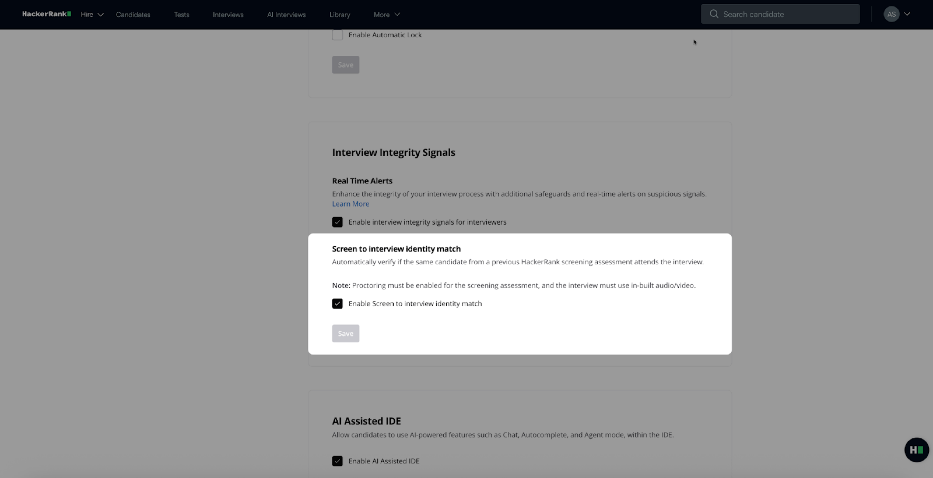This screenshot has height=478, width=933.
Task: Toggle interview integrity signals for interviewers
Action: pos(337,222)
